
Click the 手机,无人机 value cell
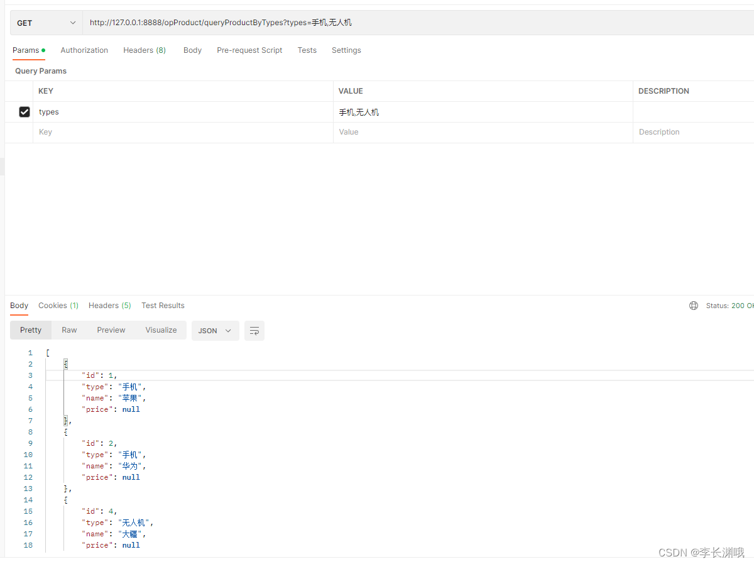tap(483, 112)
